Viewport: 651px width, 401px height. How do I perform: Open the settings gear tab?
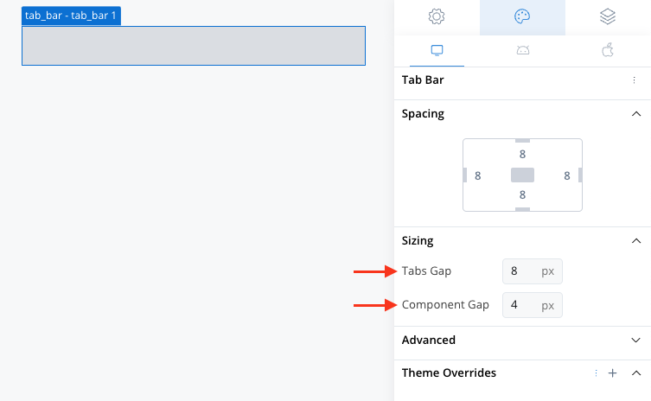[437, 16]
